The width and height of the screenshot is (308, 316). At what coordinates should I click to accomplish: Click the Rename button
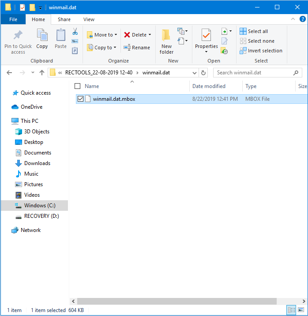click(x=137, y=48)
